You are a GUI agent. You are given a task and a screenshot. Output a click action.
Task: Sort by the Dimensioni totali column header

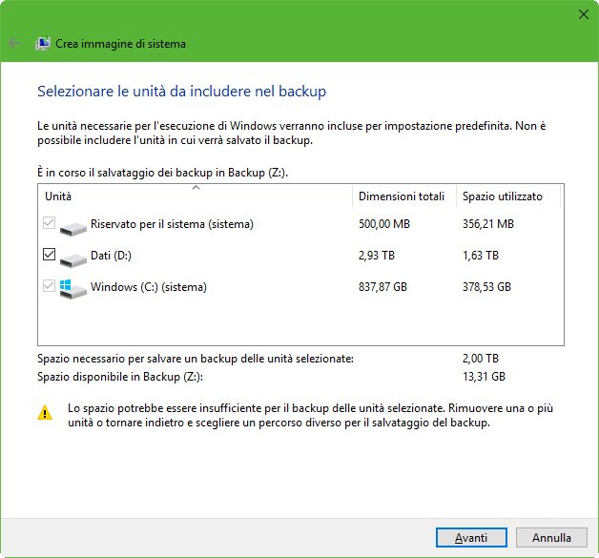coord(402,197)
